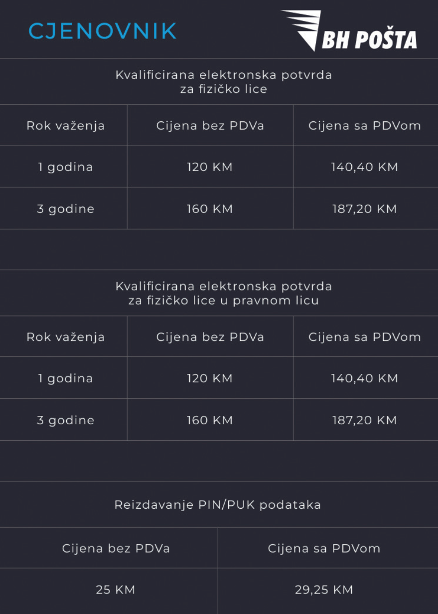Image resolution: width=438 pixels, height=614 pixels.
Task: Click 'Cijena sa PDVom' above 29,25 KM
Action: [x=324, y=549]
